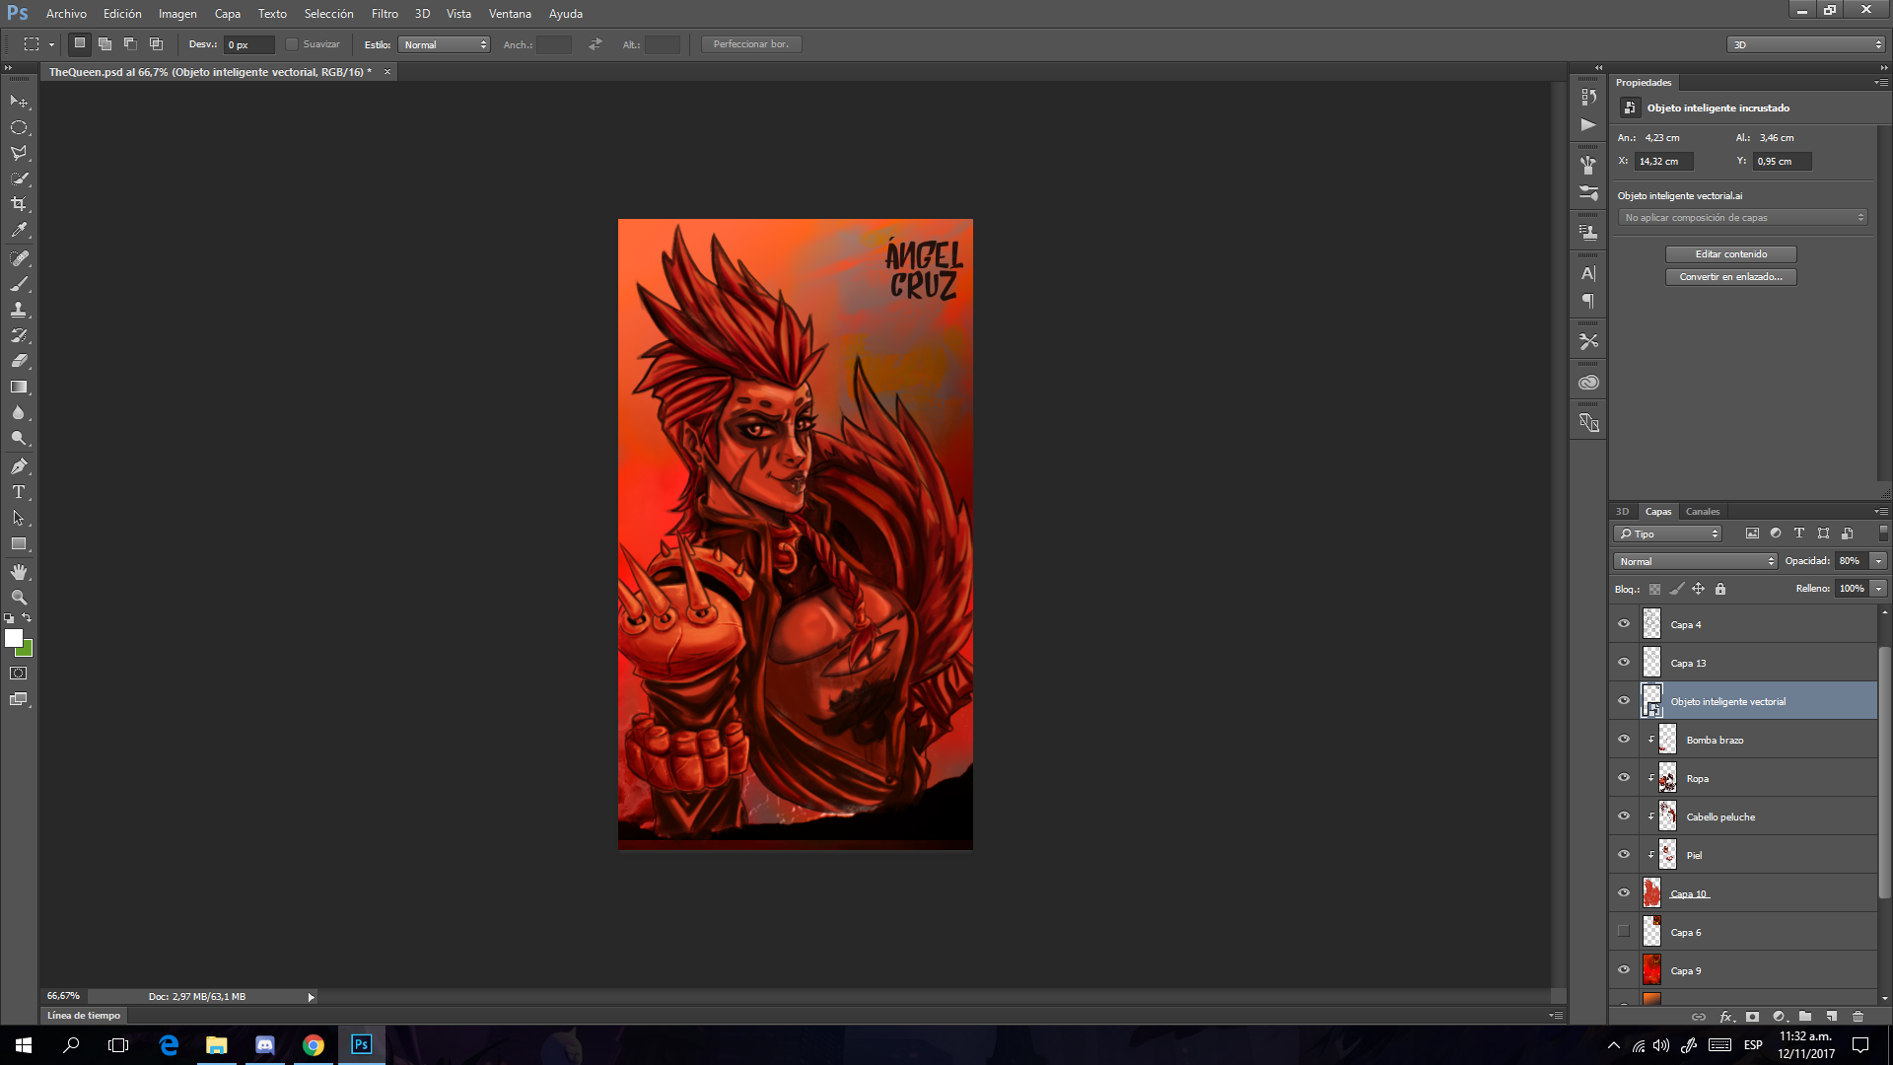Select the Brush tool

[x=19, y=284]
